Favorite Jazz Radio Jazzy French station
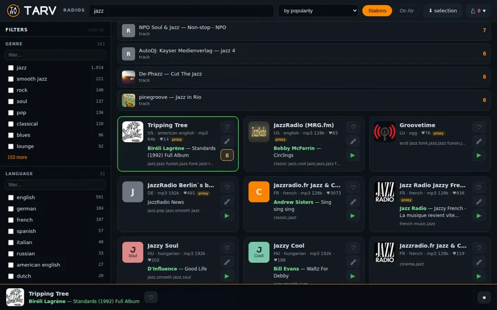 (479, 187)
